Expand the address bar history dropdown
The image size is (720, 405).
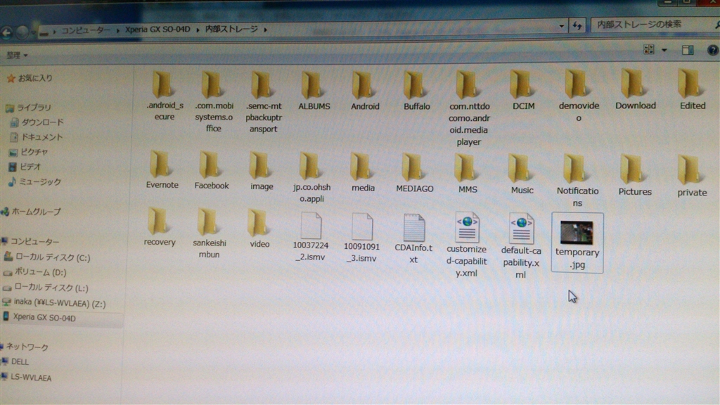pyautogui.click(x=562, y=26)
